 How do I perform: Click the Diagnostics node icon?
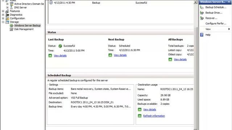[7, 15]
